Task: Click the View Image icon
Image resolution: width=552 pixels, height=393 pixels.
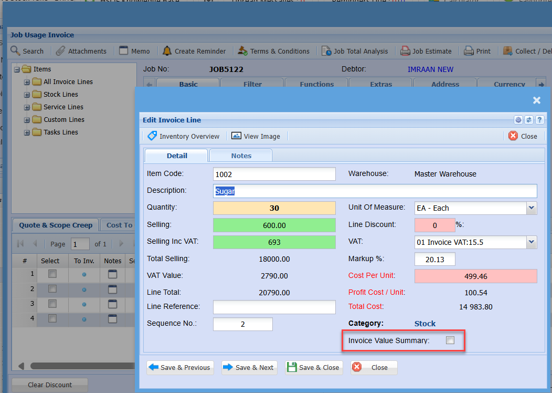Action: pos(236,136)
